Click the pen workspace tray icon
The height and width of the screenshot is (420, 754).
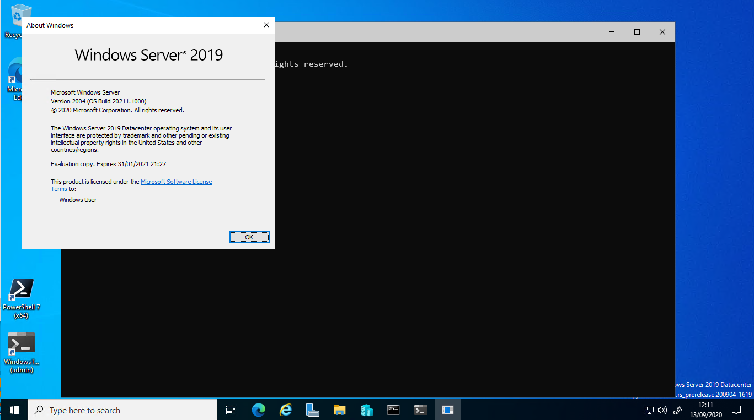click(x=678, y=410)
